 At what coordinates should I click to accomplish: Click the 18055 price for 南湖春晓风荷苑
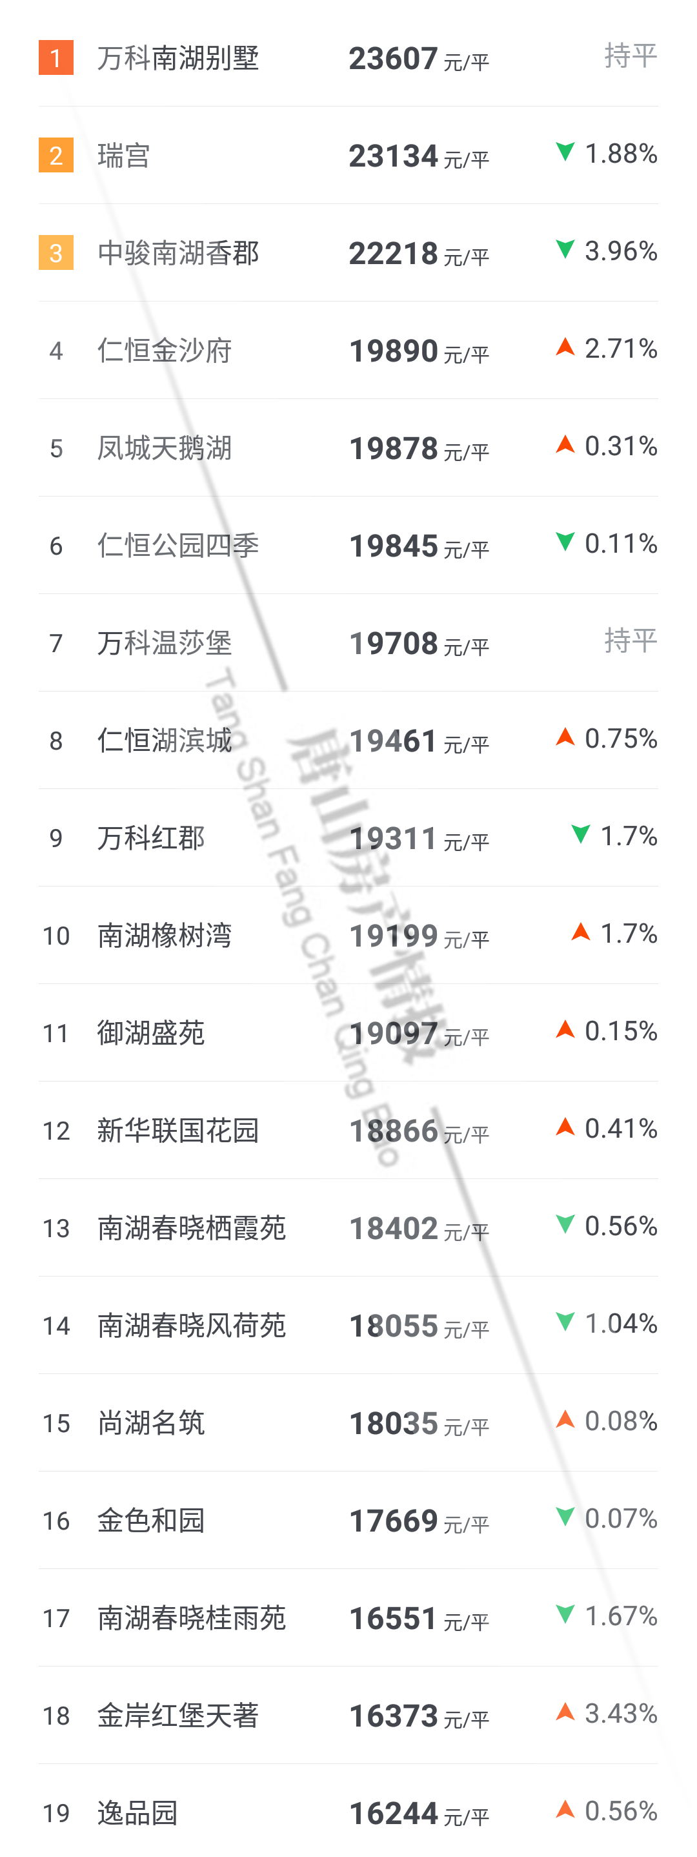tap(394, 1326)
